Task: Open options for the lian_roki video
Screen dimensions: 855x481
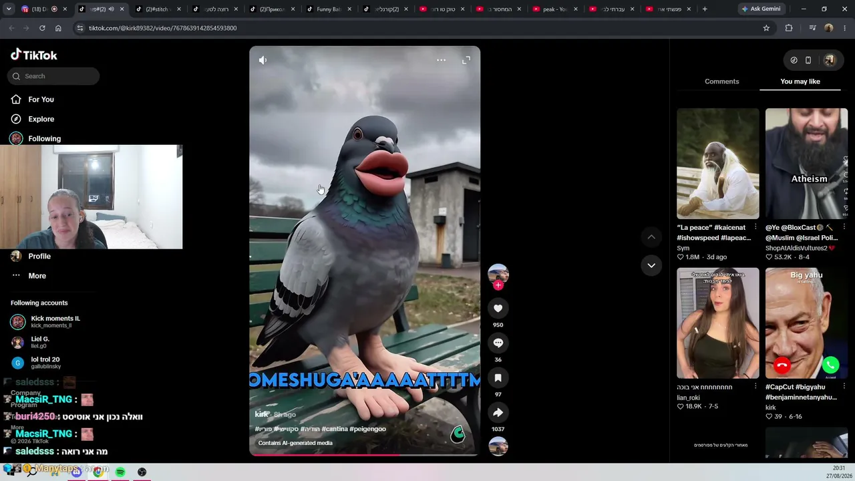Action: 755,387
